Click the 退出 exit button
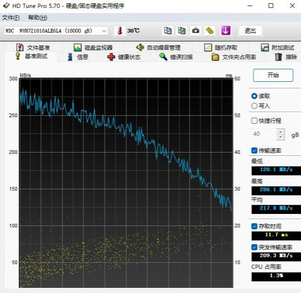This screenshot has width=301, height=293. click(x=250, y=31)
